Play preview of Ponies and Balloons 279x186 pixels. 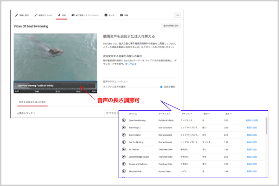124,164
